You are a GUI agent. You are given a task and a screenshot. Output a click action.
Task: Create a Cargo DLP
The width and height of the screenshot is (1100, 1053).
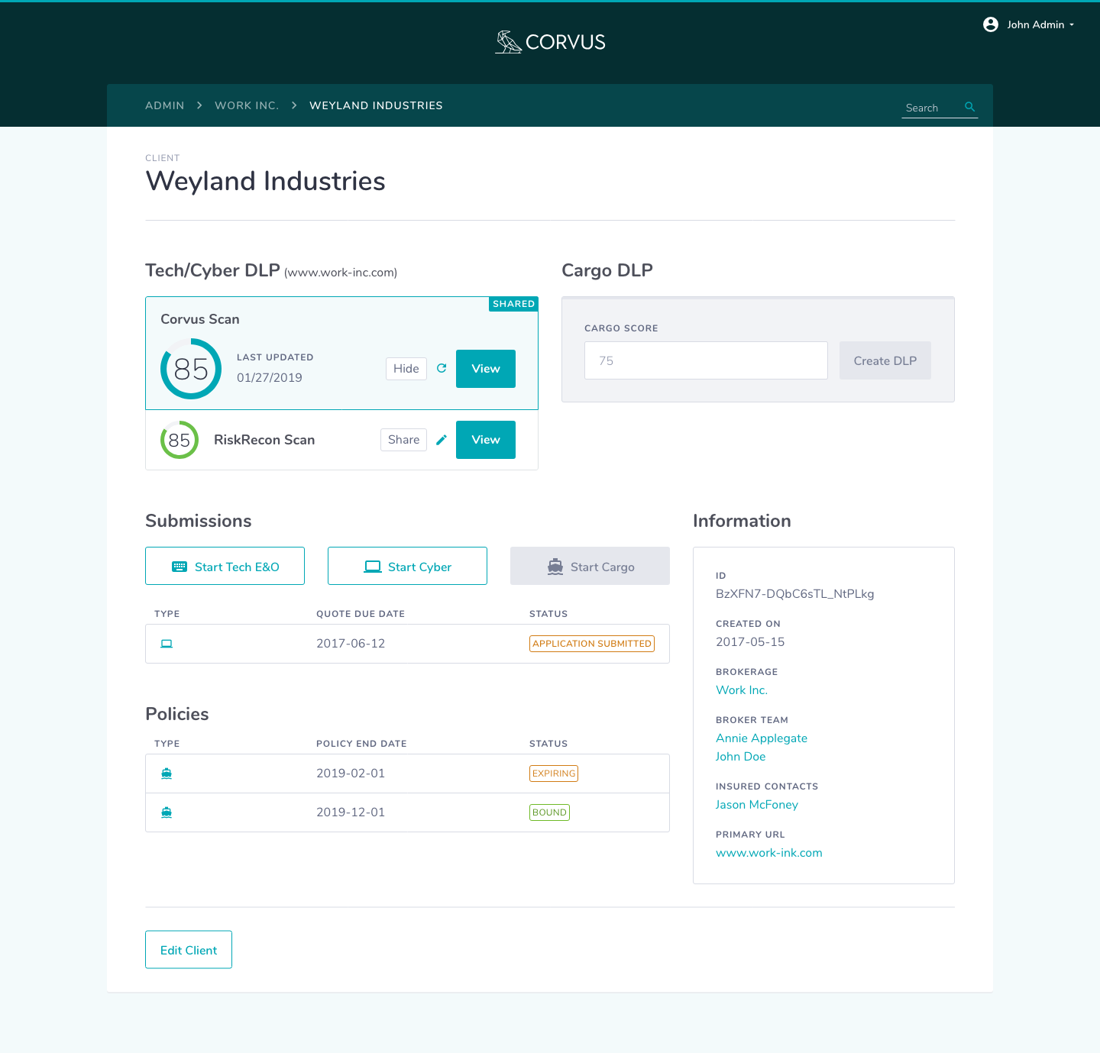tap(885, 360)
